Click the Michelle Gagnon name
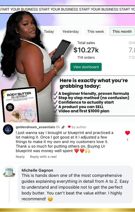The image size is (135, 212). (x=37, y=170)
